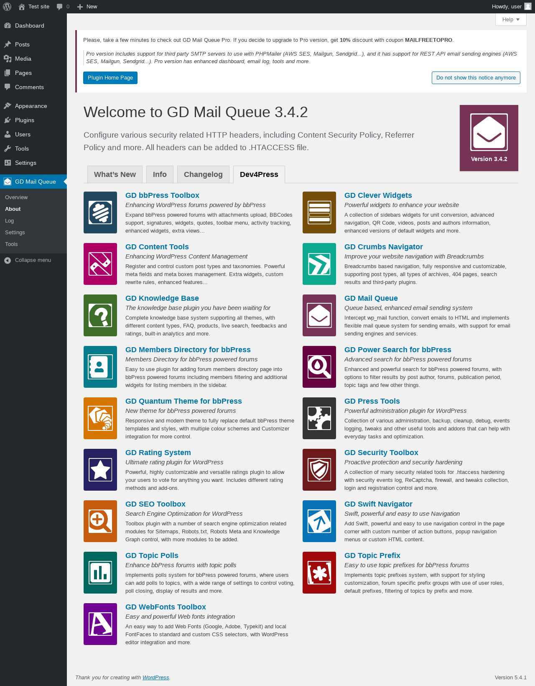Open the Dashboard menu item
The image size is (535, 686).
33,26
